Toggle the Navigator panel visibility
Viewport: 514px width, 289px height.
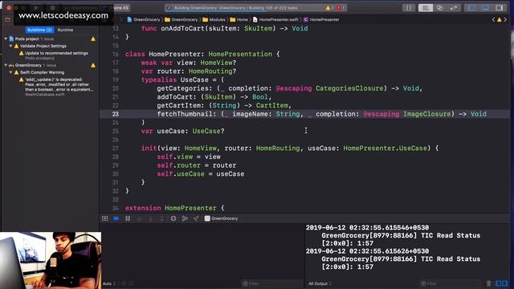pyautogui.click(x=471, y=8)
